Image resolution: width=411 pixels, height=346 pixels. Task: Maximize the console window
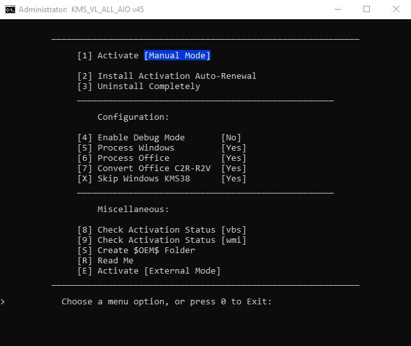367,10
